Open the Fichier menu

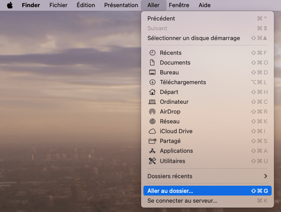(59, 5)
